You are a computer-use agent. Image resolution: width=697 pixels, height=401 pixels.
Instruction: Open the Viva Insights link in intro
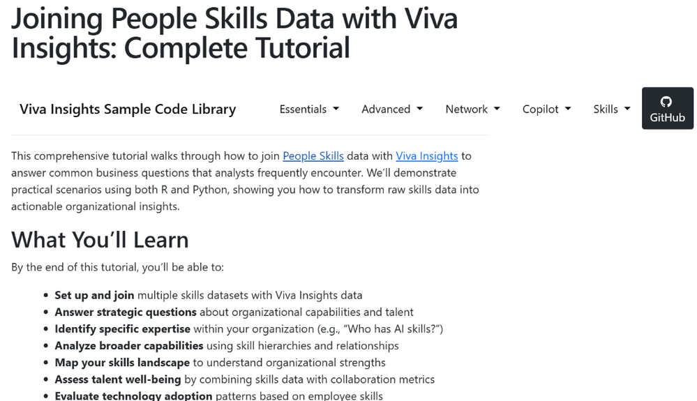pyautogui.click(x=426, y=156)
